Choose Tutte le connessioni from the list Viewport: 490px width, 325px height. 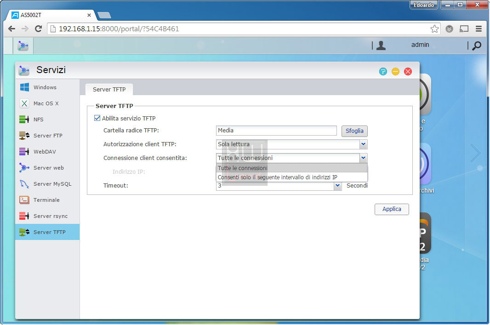pos(291,168)
